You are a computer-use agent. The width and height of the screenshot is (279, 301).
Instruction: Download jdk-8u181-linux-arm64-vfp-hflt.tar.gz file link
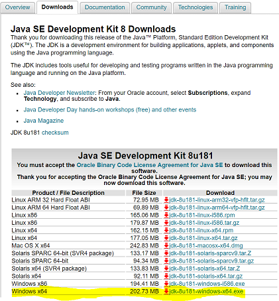tap(217, 208)
